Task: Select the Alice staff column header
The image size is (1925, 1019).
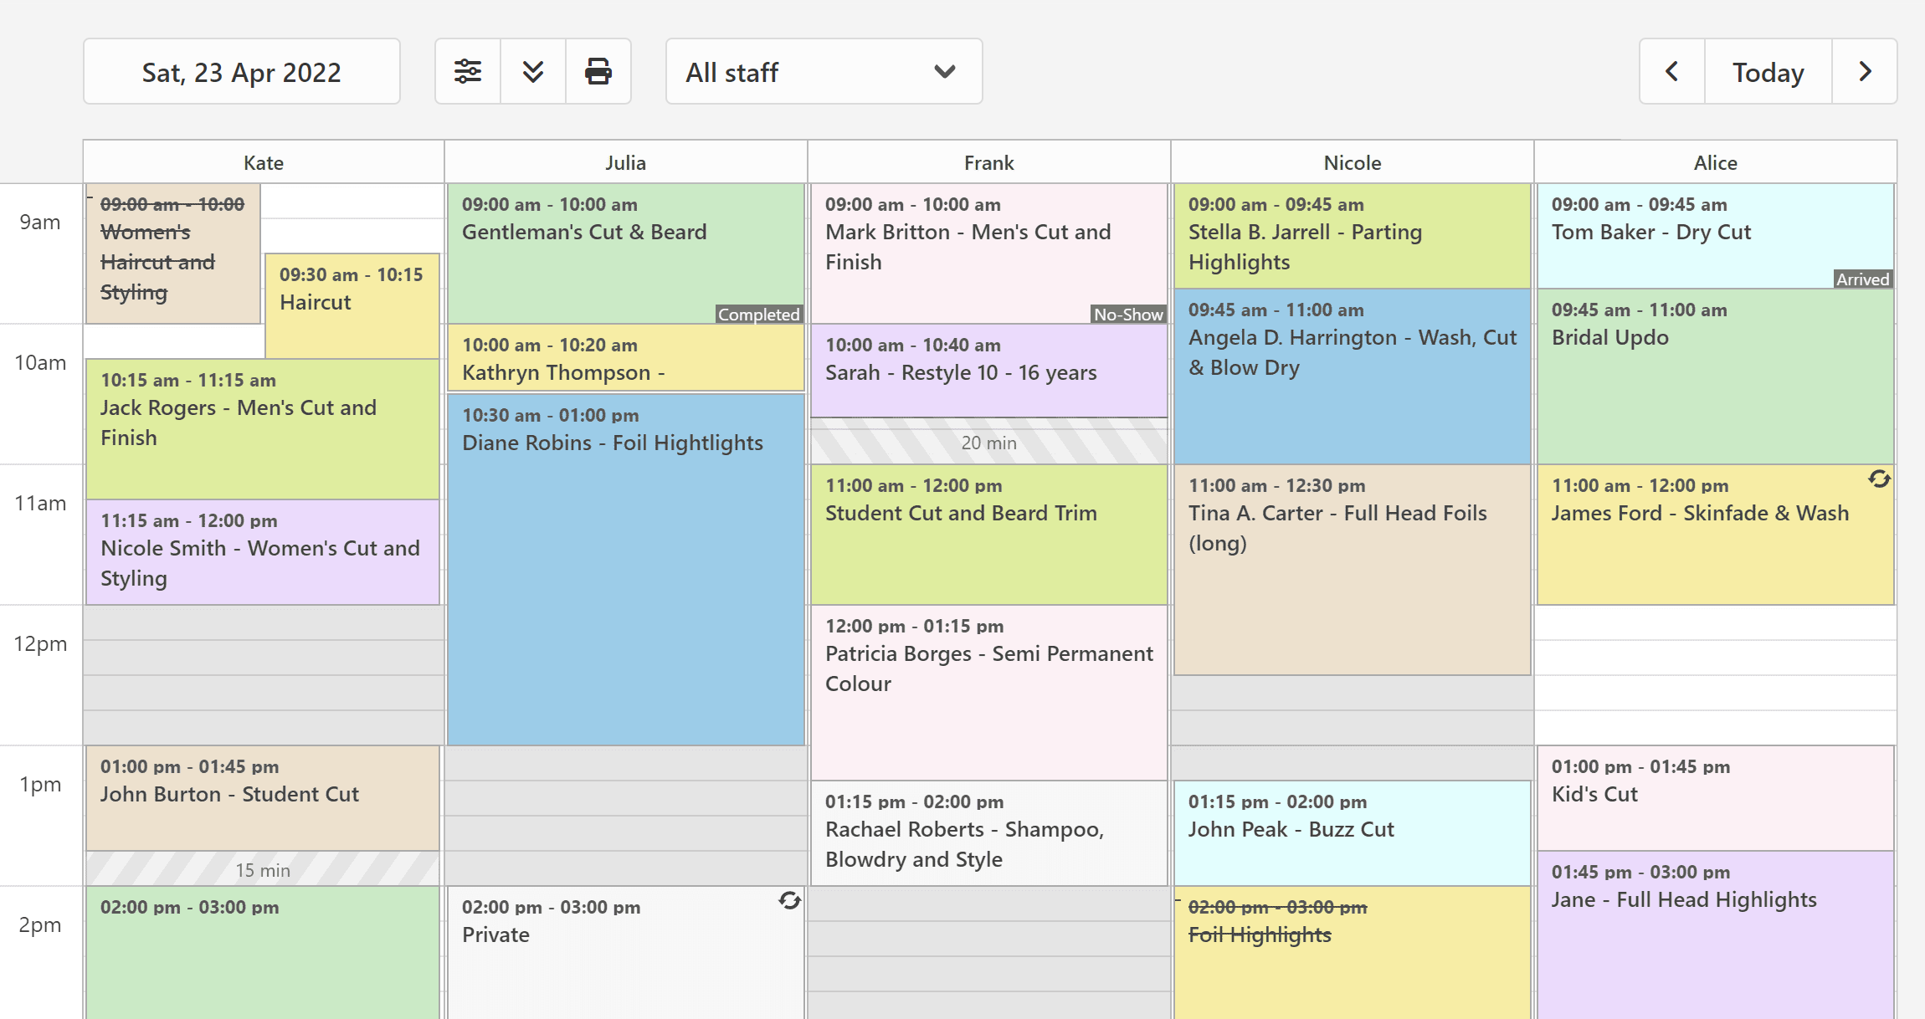Action: click(1715, 161)
